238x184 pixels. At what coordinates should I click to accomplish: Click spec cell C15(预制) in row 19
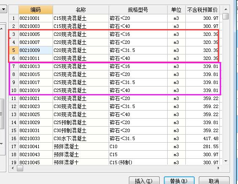(x=138, y=162)
